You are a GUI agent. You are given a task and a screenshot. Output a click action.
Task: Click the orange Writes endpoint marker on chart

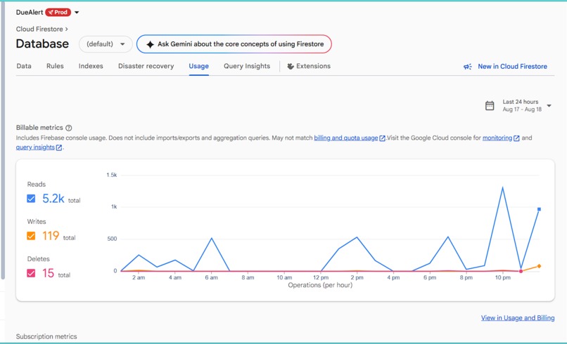click(x=539, y=266)
